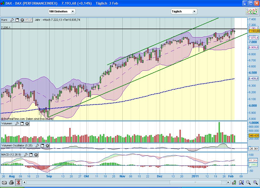Open the 'Täglich' timeframe dropdown
The width and height of the screenshot is (260, 188).
pos(184,11)
